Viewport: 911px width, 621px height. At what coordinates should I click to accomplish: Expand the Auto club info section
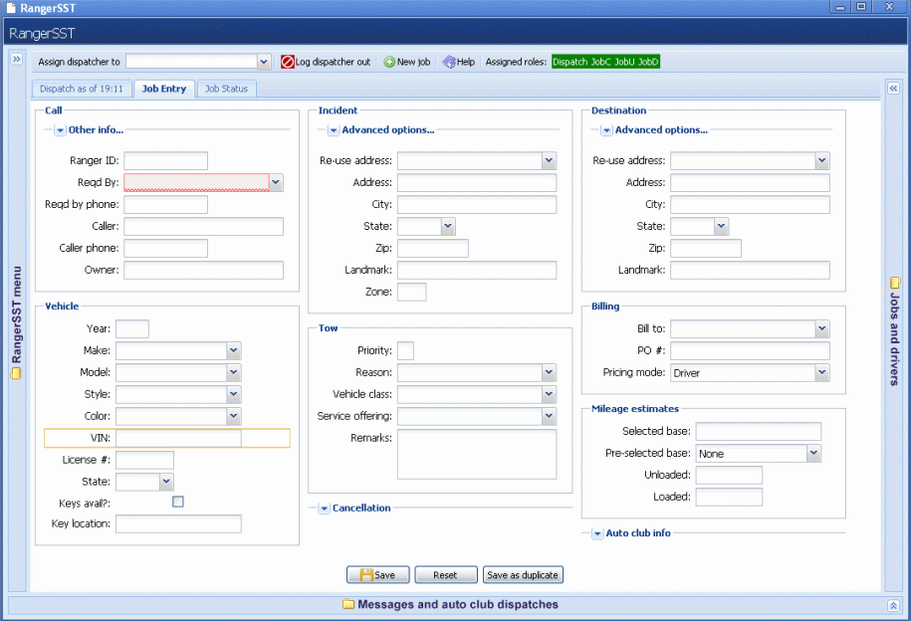(x=597, y=533)
